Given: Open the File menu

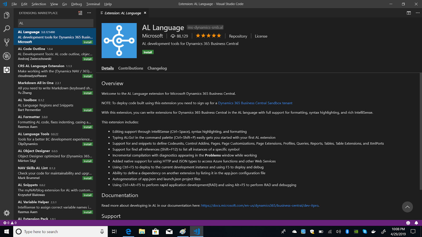Looking at the screenshot, I should pyautogui.click(x=14, y=4).
